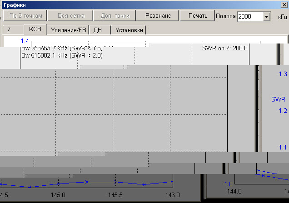This screenshot has height=203, width=289.
Task: Click the Графики title bar
Action: [x=136, y=4]
